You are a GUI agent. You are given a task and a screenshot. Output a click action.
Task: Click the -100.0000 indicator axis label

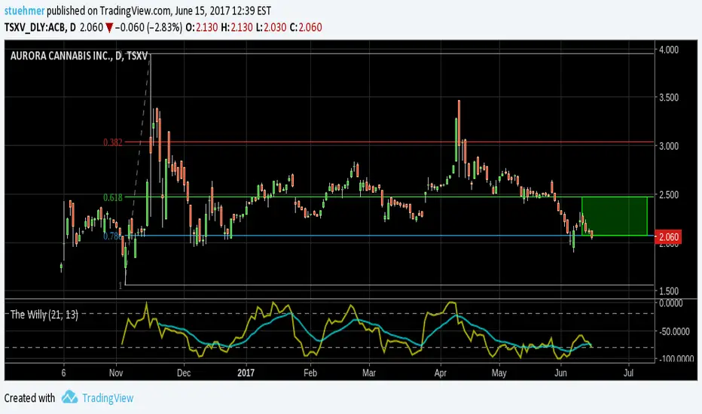(676, 358)
